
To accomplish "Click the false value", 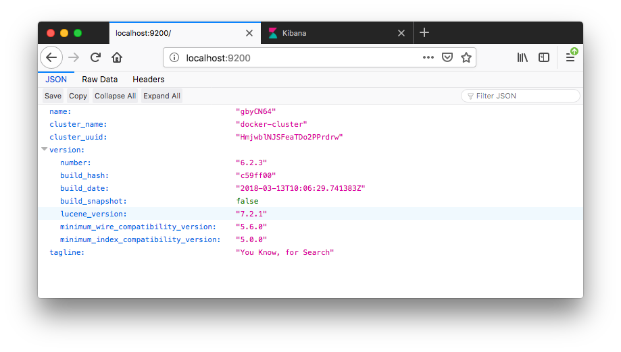I will [247, 201].
